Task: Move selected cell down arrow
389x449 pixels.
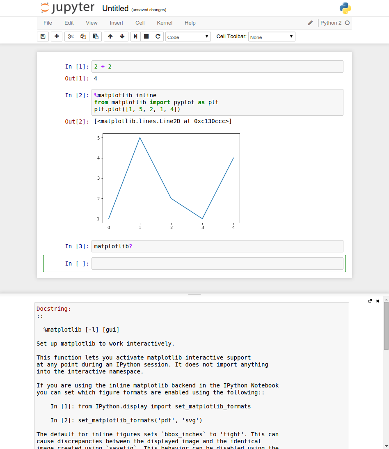Action: [122, 37]
